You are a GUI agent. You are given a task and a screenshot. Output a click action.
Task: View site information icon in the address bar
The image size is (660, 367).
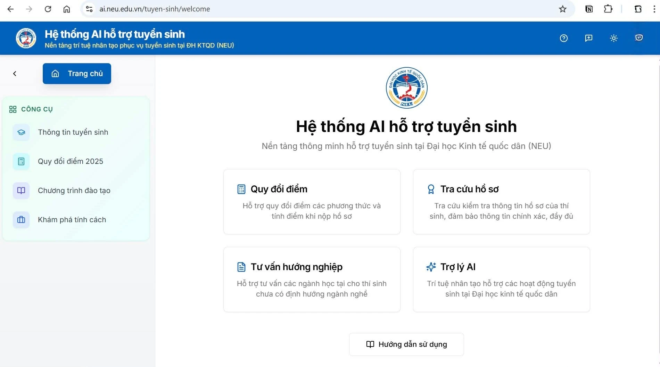pos(89,9)
